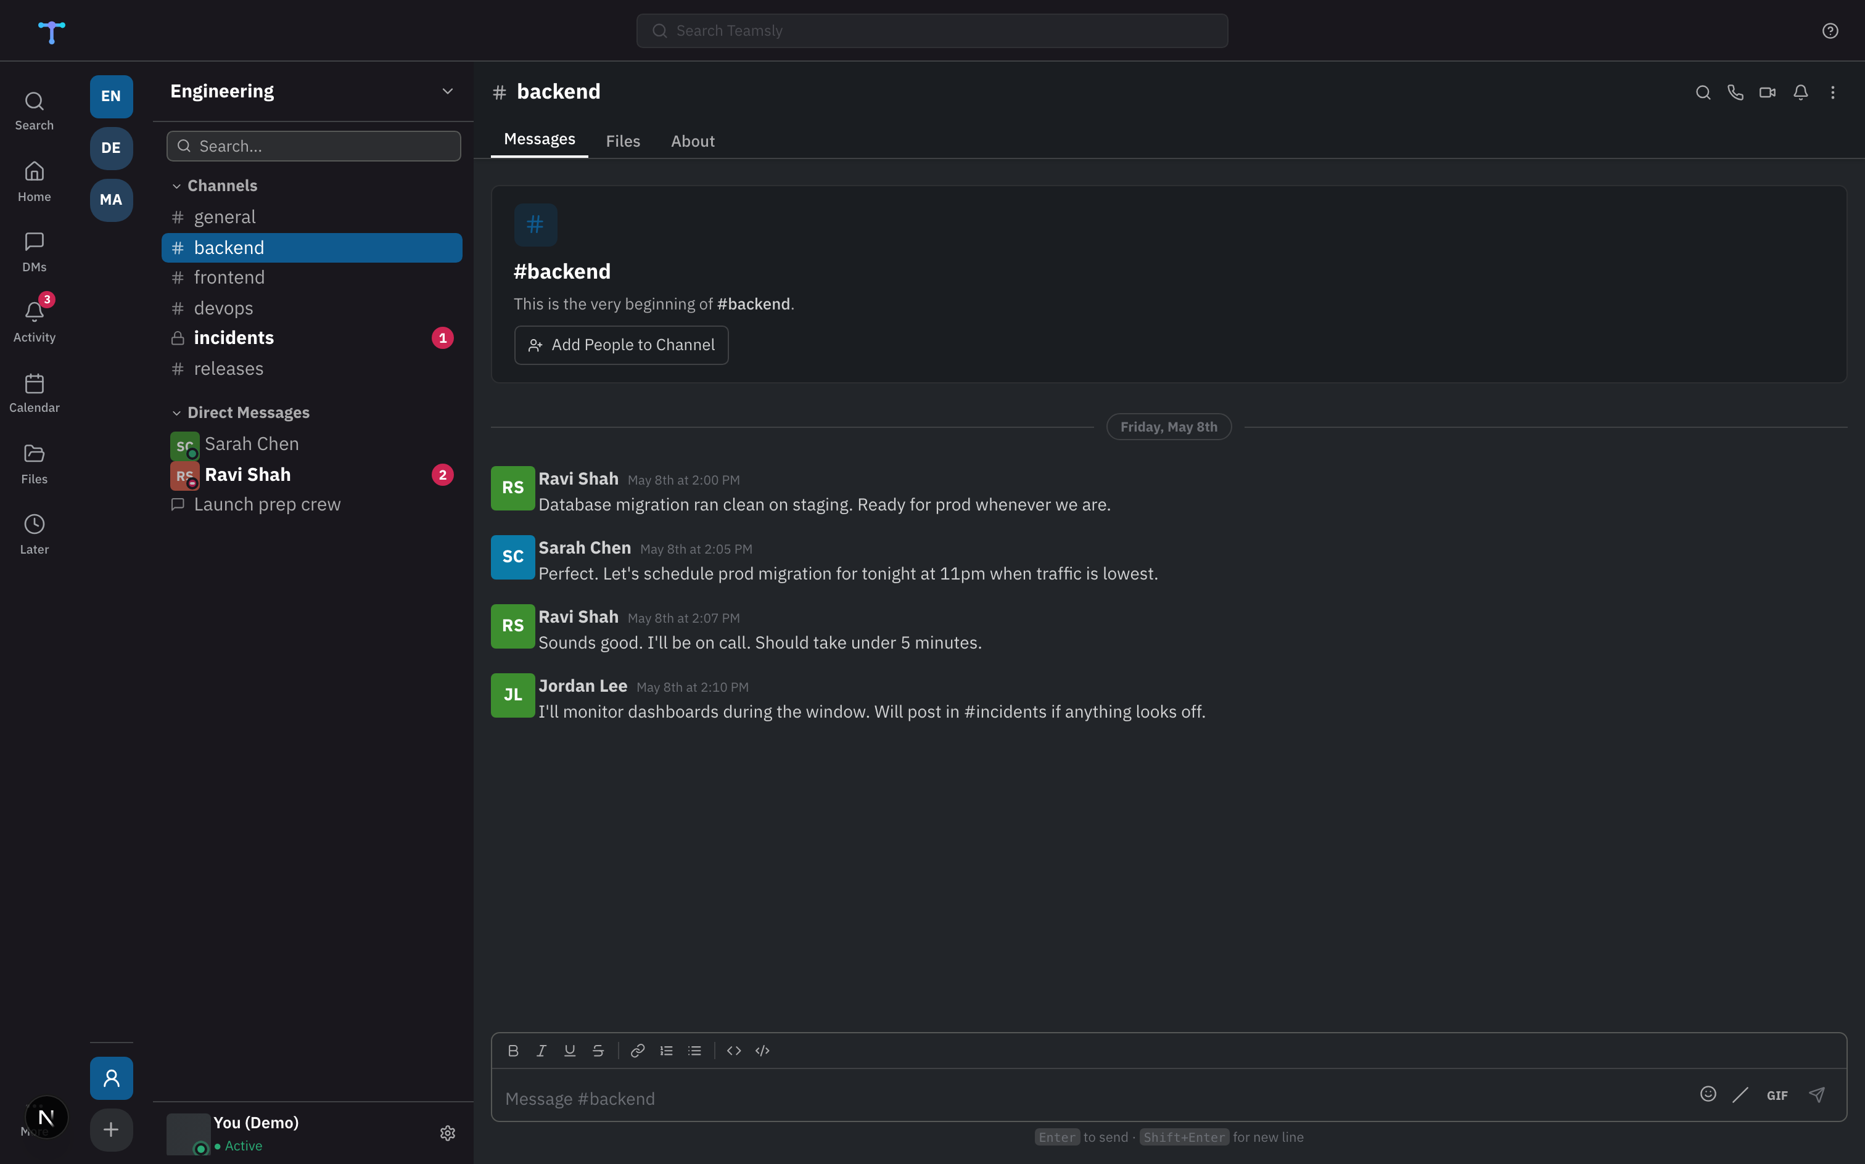Switch to the Files tab

pyautogui.click(x=622, y=141)
